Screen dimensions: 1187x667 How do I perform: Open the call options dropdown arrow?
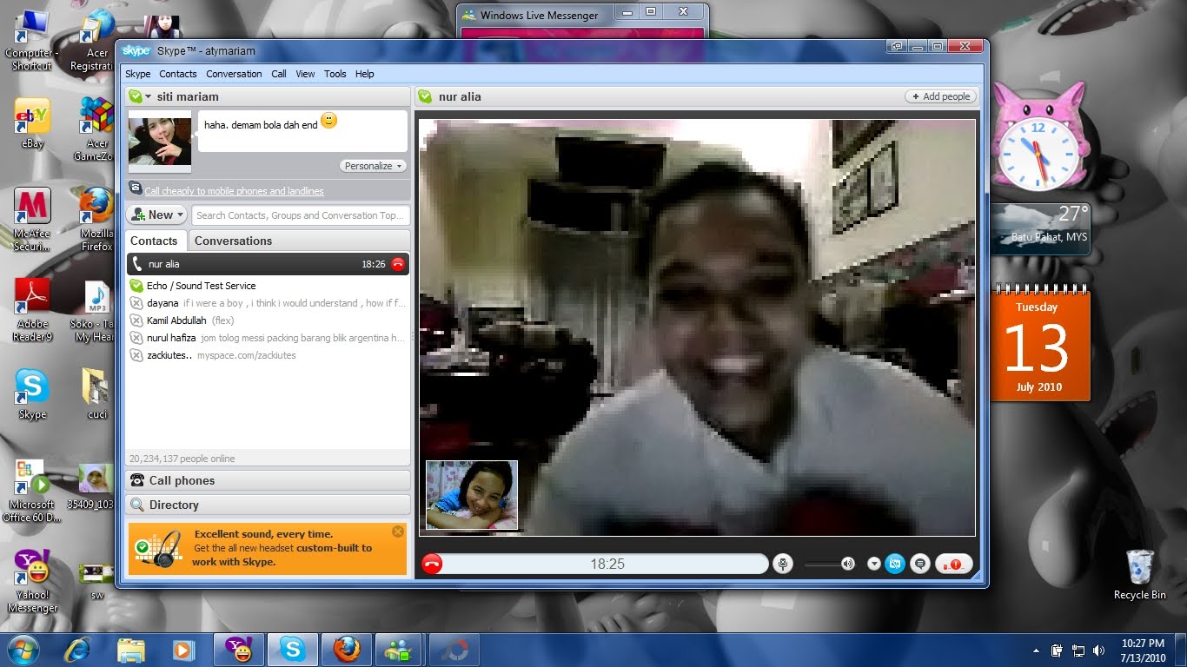874,564
